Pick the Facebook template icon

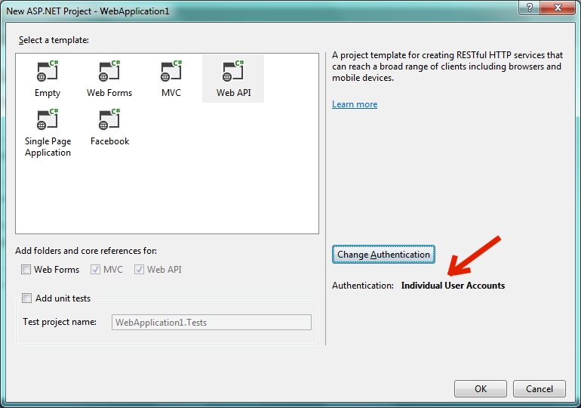click(109, 119)
